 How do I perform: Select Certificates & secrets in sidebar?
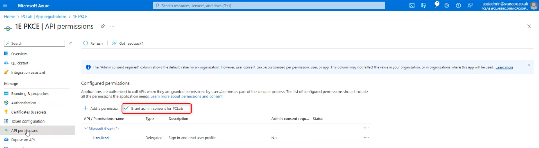[x=29, y=112]
